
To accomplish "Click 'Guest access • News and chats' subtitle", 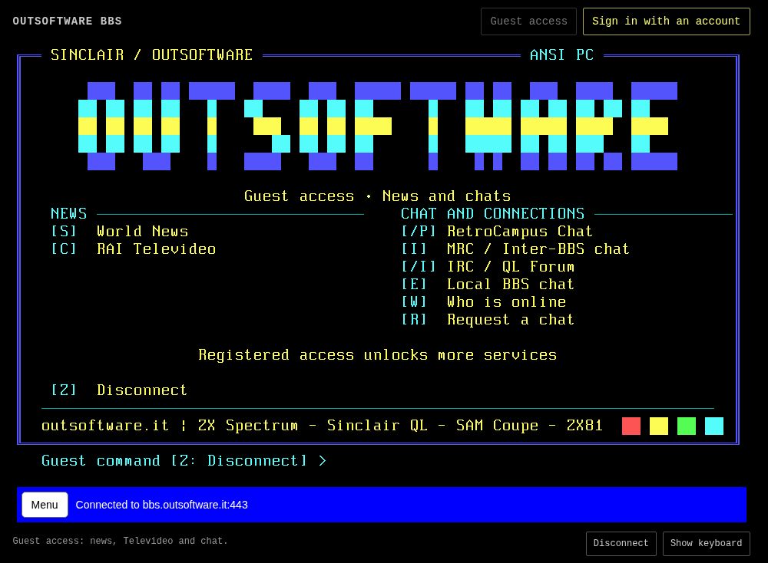I will [378, 196].
